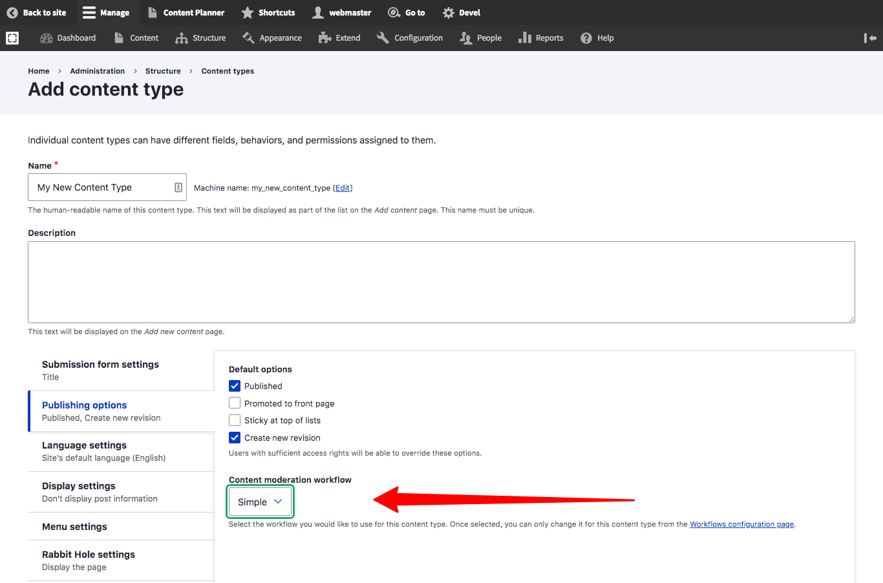Open the Language settings tab
The height and width of the screenshot is (583, 883).
(x=84, y=445)
